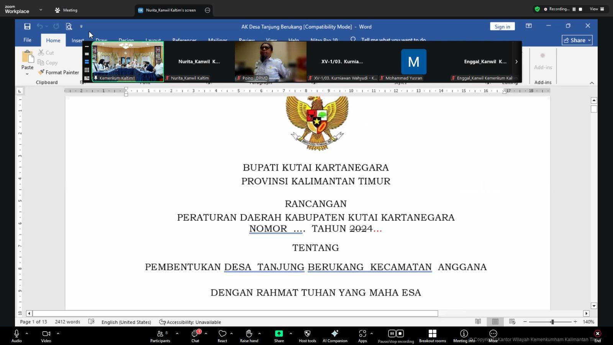Select the Kemenkum Kaltim1 video thumbnail
613x345 pixels.
click(x=127, y=61)
